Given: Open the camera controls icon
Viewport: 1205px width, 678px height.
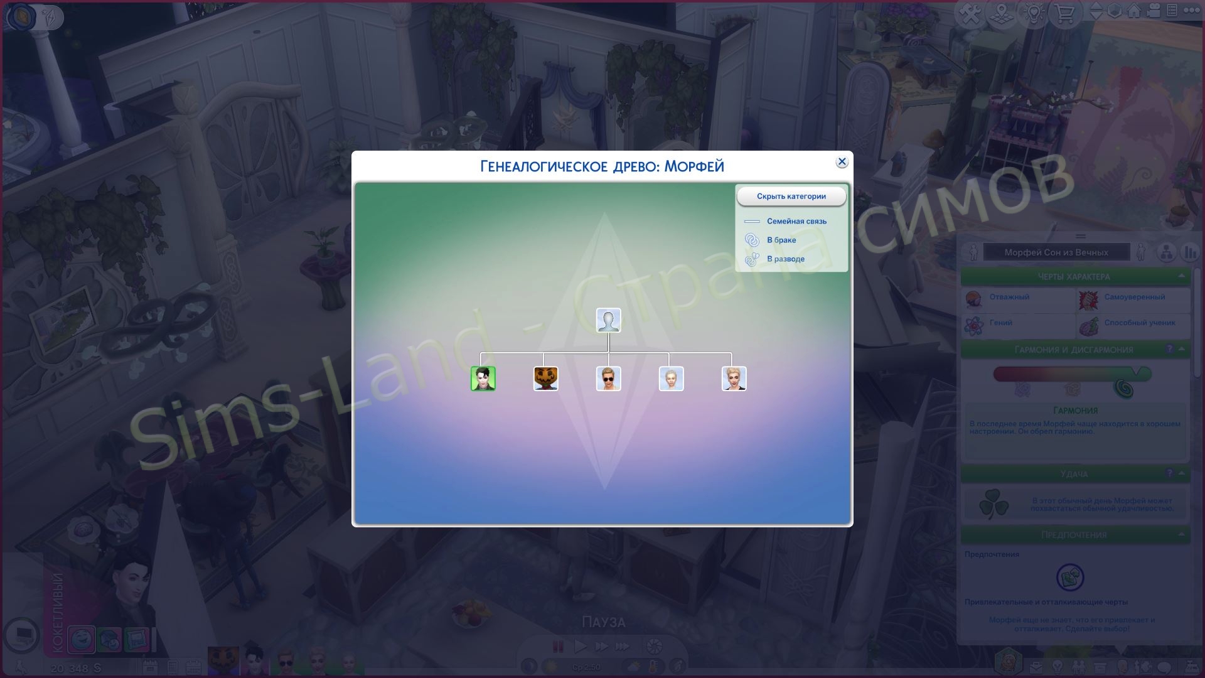Looking at the screenshot, I should 1153,11.
